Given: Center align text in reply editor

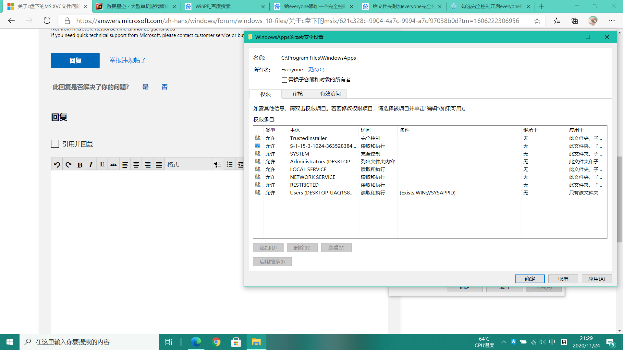Looking at the screenshot, I should [136, 165].
